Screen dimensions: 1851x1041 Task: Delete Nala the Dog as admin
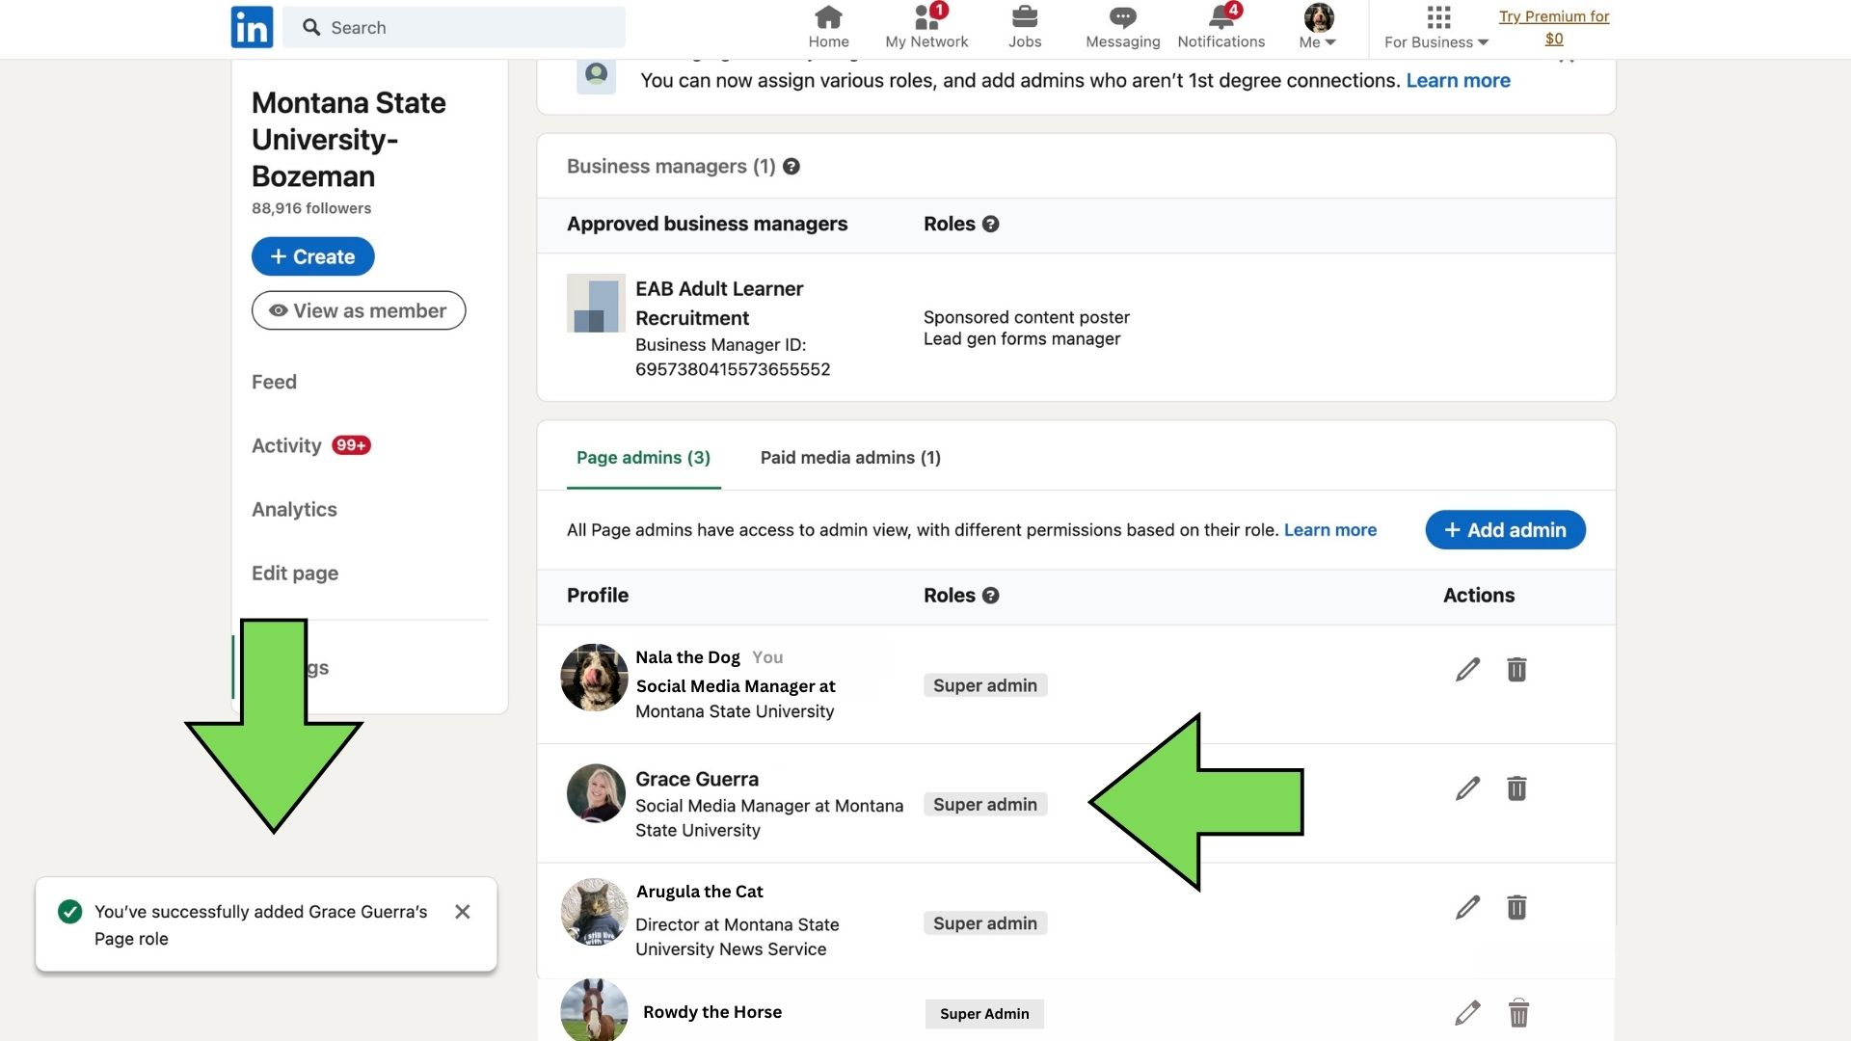pyautogui.click(x=1516, y=669)
